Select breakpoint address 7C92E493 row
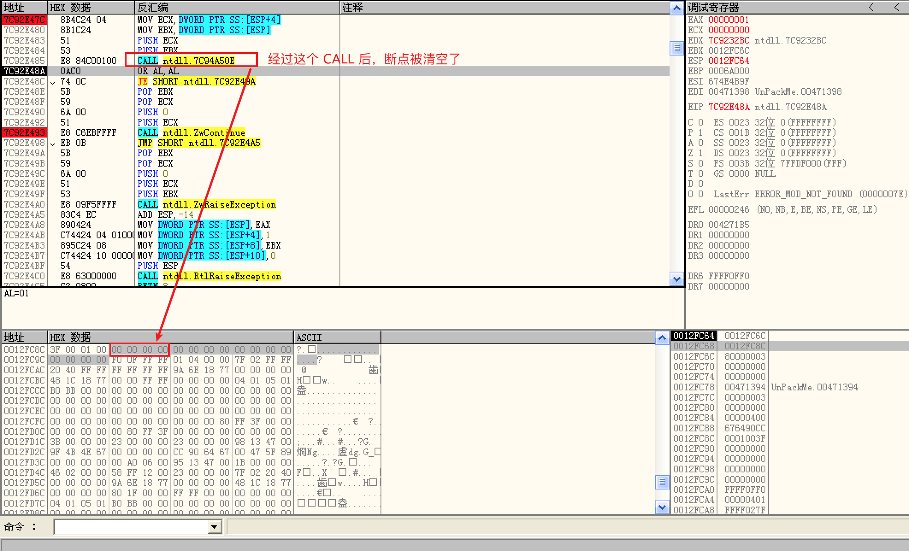This screenshot has height=551, width=909. point(24,132)
